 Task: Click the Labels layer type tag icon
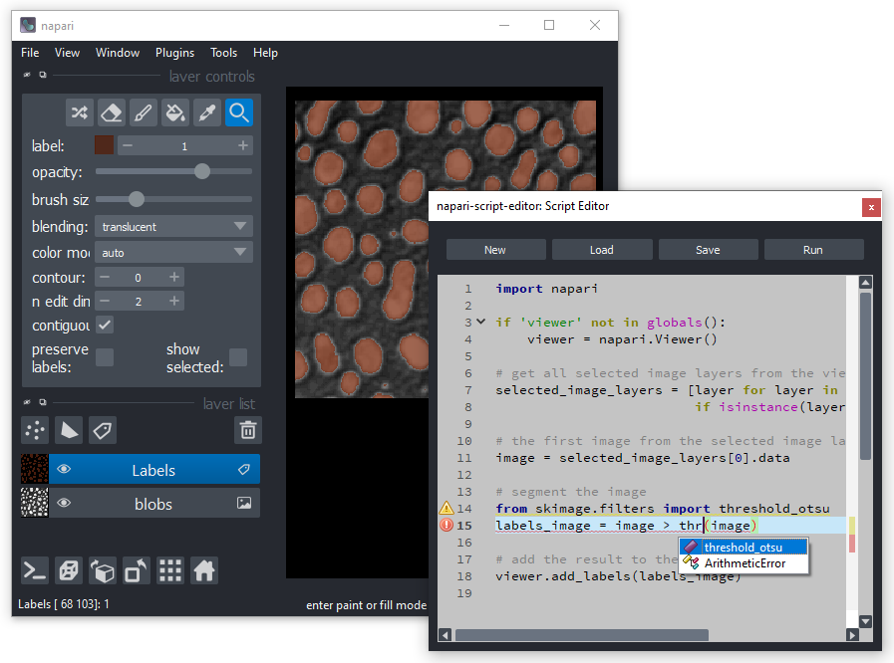tap(244, 469)
